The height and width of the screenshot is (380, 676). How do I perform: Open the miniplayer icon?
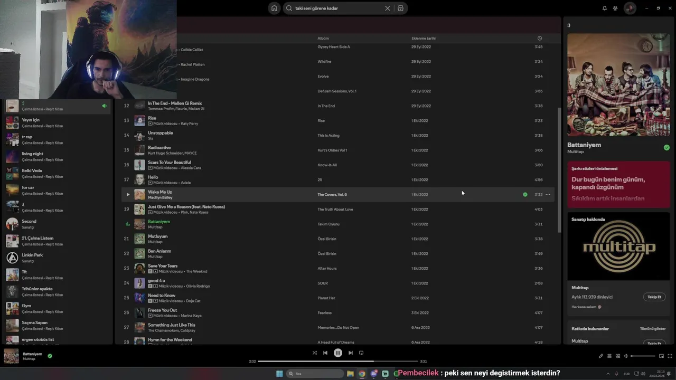tap(661, 356)
